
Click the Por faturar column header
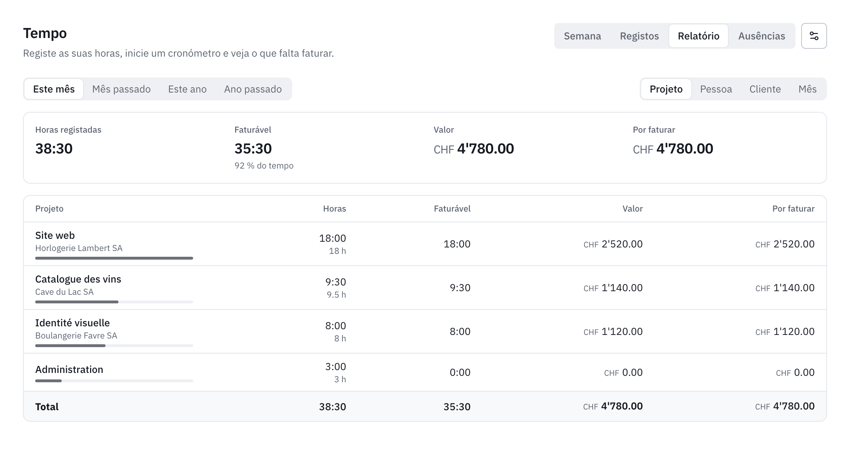click(793, 209)
